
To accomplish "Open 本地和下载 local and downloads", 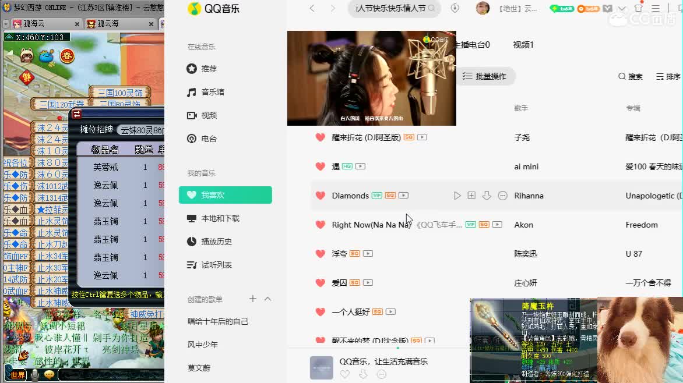I will 213,218.
